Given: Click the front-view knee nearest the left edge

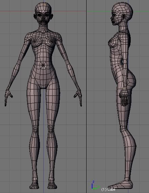Looking at the screenshot, I should (x=35, y=129).
